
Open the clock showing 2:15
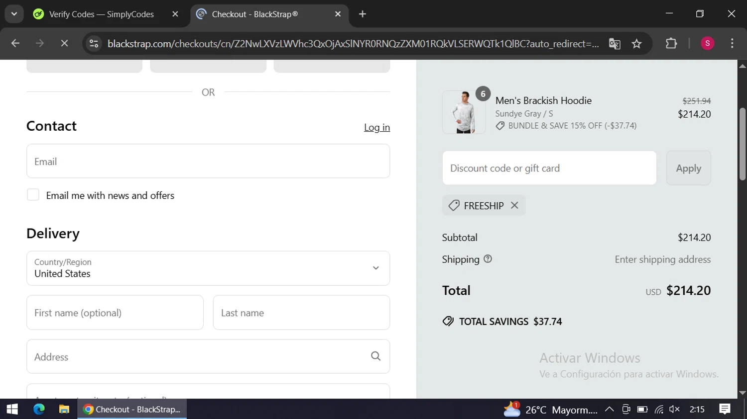click(697, 409)
